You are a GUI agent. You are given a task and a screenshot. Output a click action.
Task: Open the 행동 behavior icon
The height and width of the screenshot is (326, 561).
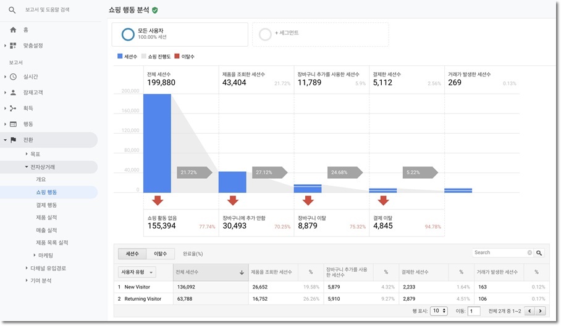[x=13, y=124]
